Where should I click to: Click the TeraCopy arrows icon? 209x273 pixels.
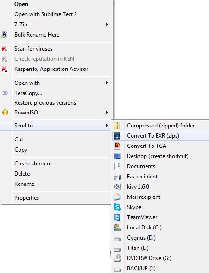tap(5, 93)
